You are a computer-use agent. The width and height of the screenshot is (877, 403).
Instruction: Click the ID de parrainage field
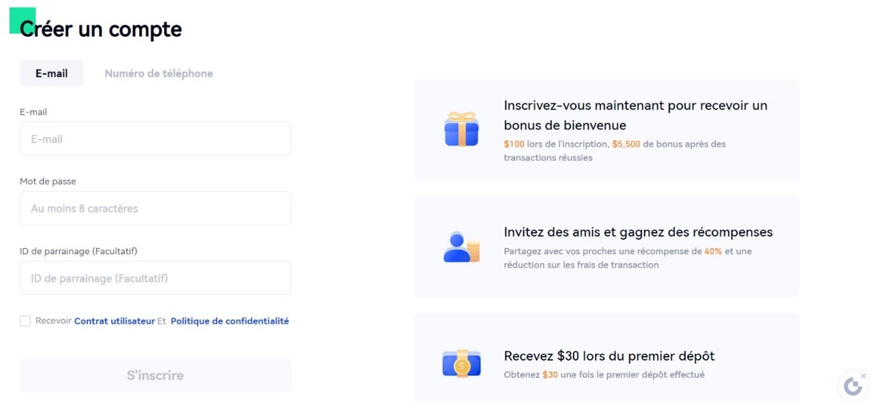pyautogui.click(x=156, y=278)
